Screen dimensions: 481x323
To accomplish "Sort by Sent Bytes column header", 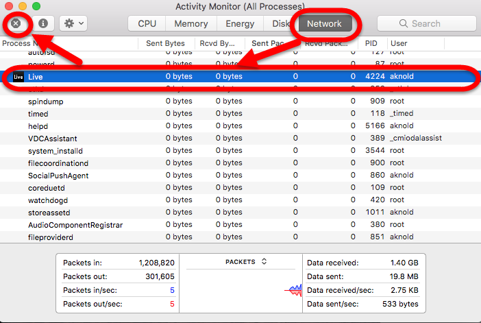I will pos(165,43).
